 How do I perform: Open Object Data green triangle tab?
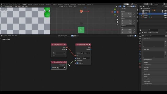140,61
